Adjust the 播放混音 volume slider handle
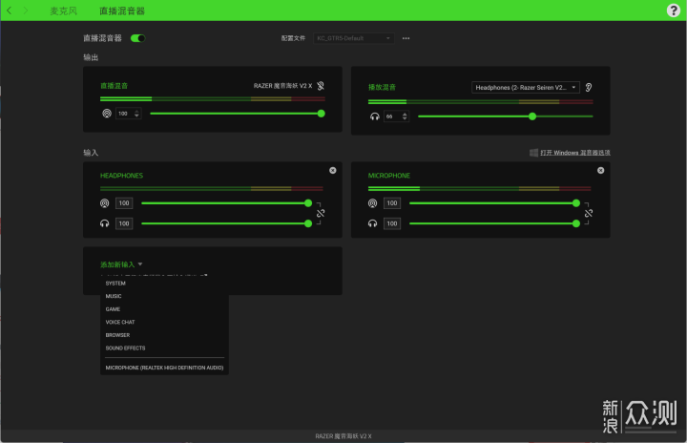 coord(532,116)
